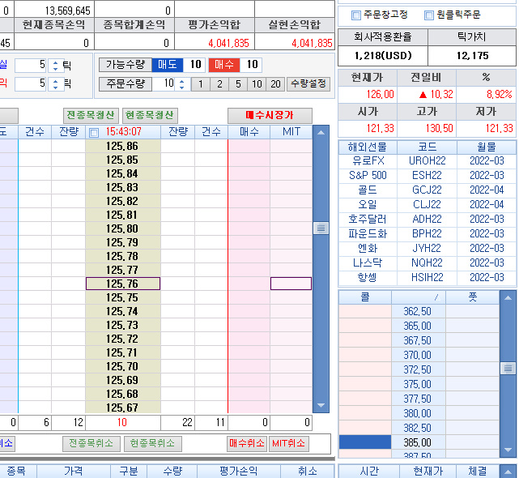Image resolution: width=519 pixels, height=478 pixels.
Task: Set order quantity with the 20 preset button
Action: 275,84
